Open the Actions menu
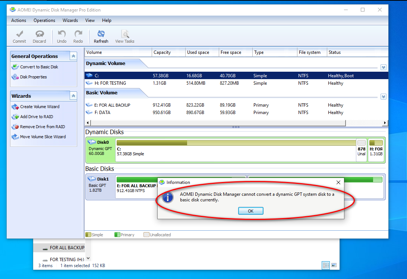This screenshot has height=279, width=407. coord(19,20)
